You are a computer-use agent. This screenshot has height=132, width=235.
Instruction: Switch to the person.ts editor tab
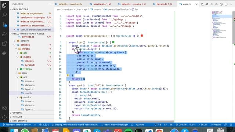pos(162,4)
